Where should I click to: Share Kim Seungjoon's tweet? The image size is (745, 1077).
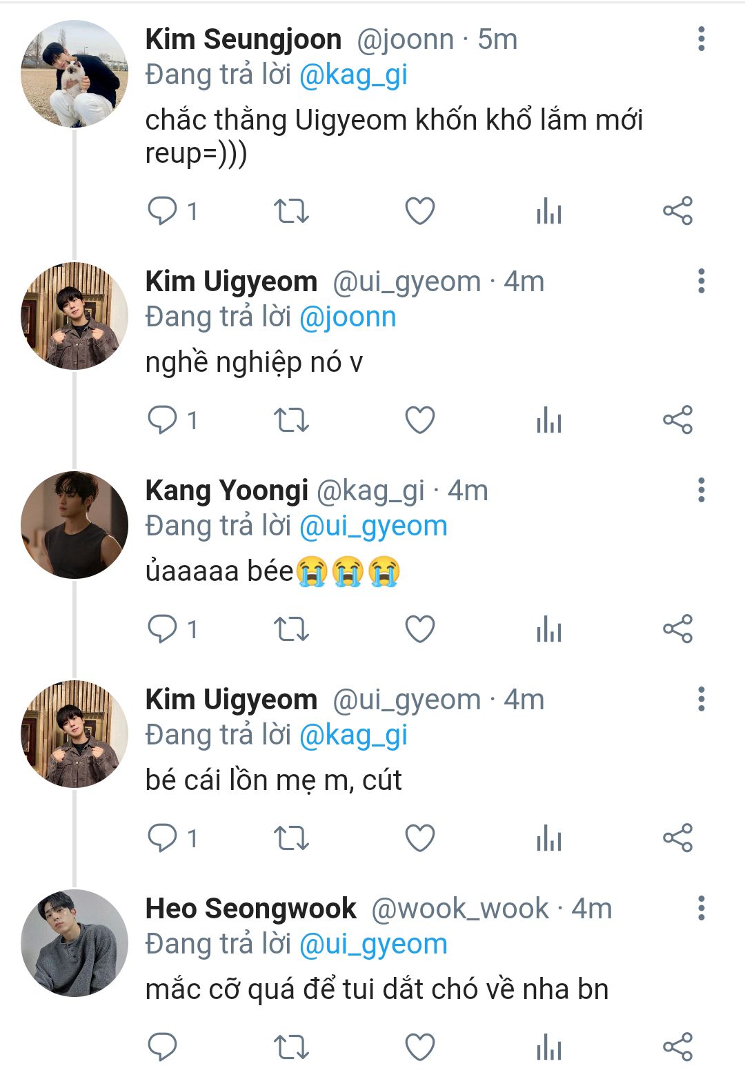coord(677,211)
